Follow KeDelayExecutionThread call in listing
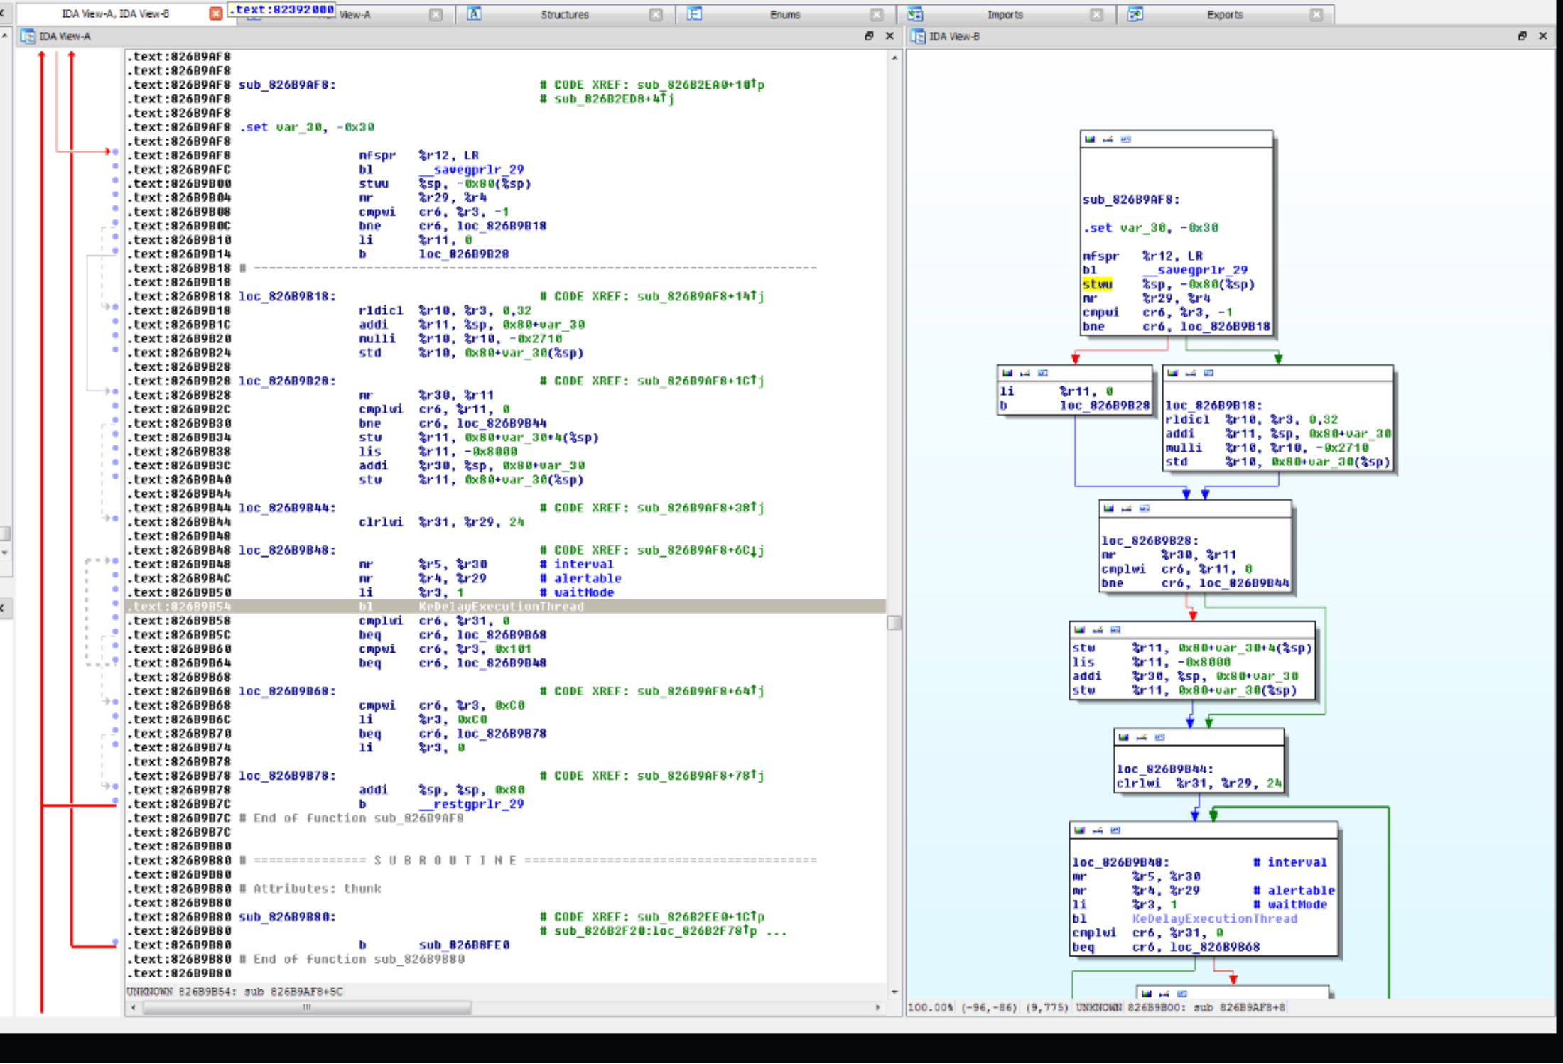 pos(501,607)
